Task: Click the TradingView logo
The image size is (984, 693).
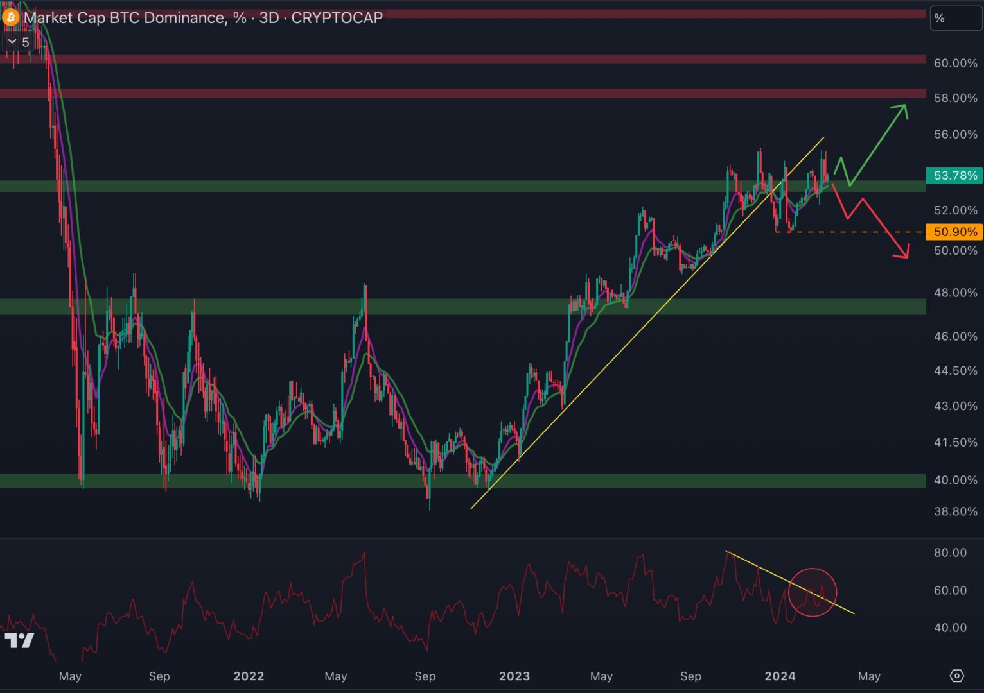Action: pyautogui.click(x=19, y=640)
